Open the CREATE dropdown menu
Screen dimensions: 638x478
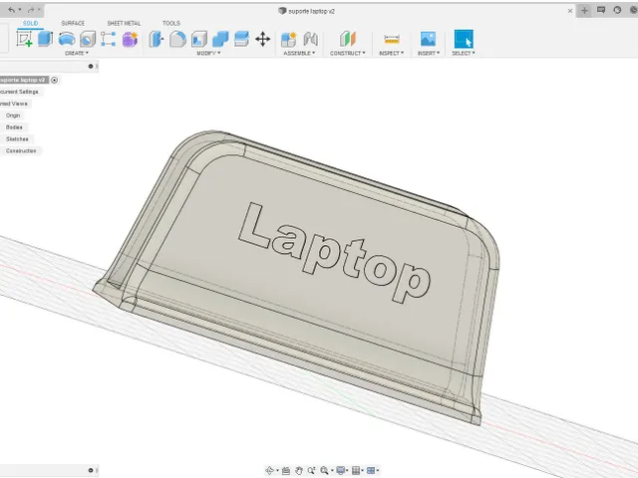tap(77, 53)
